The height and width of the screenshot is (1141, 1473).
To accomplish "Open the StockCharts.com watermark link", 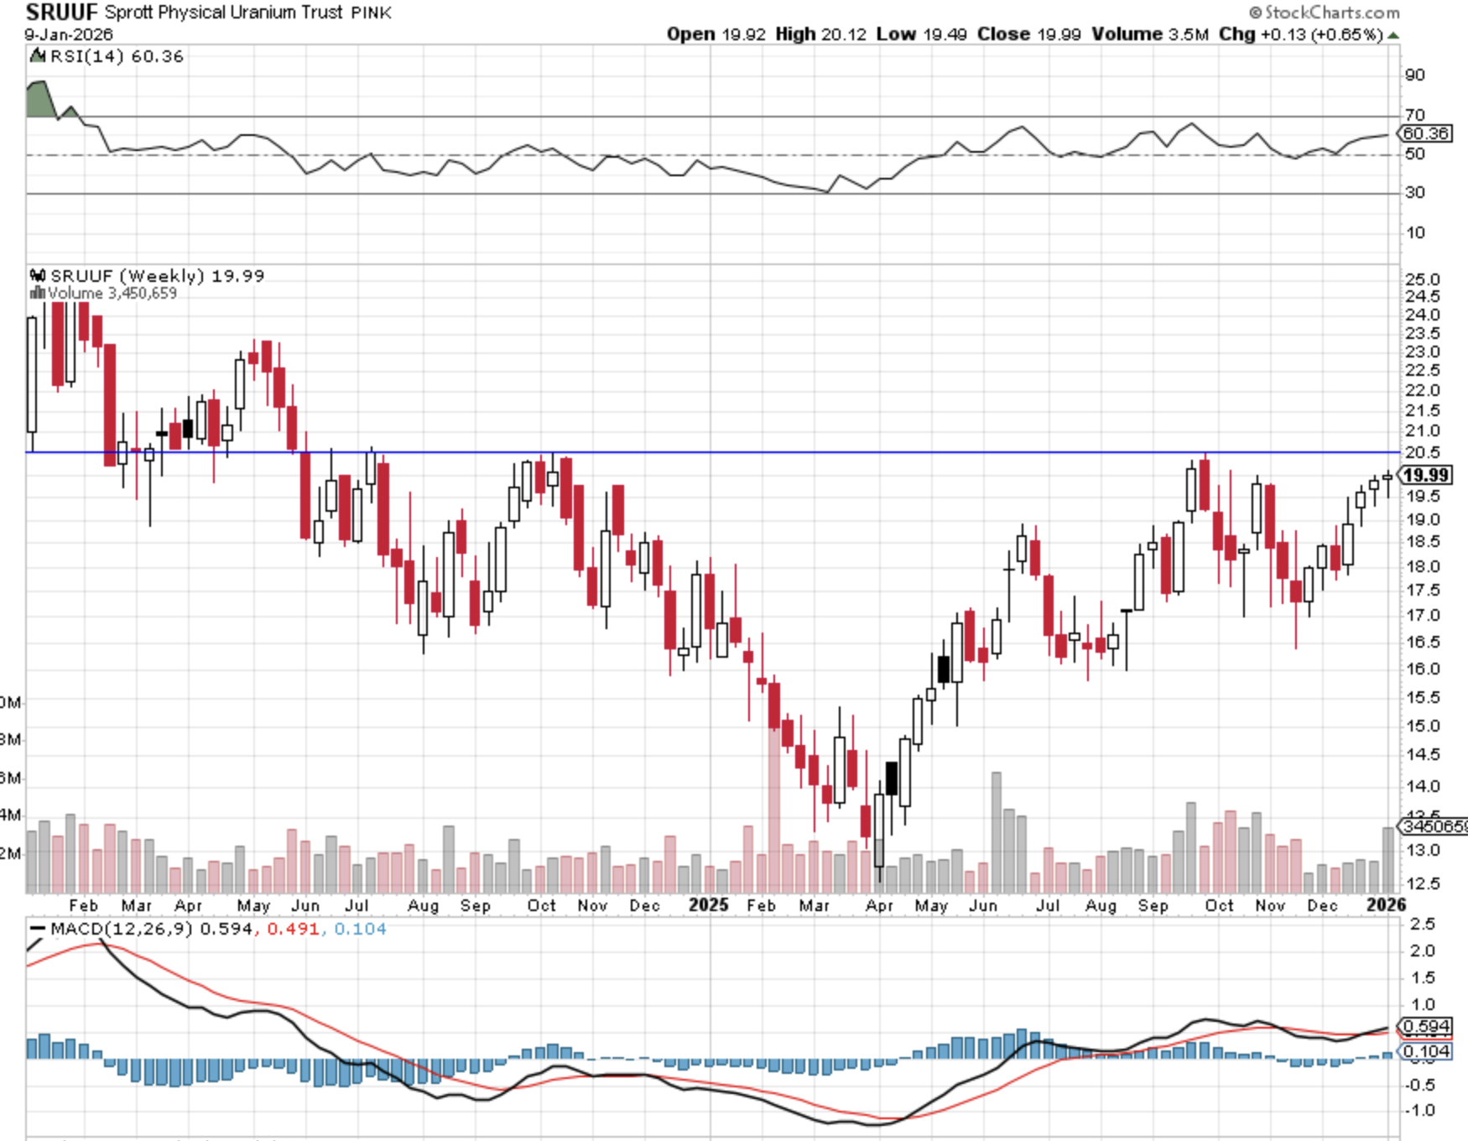I will [x=1331, y=13].
